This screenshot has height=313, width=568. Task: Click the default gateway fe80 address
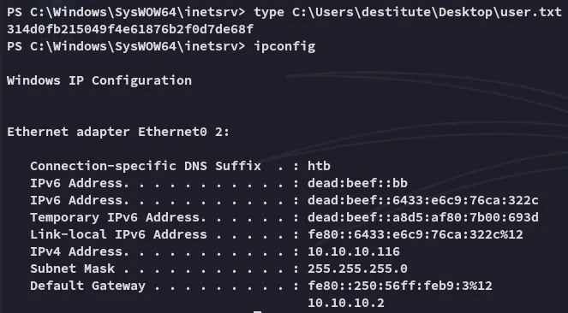tap(400, 286)
